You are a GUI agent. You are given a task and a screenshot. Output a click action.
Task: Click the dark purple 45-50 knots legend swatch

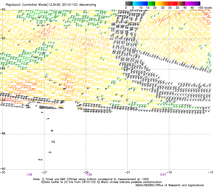[196, 3]
